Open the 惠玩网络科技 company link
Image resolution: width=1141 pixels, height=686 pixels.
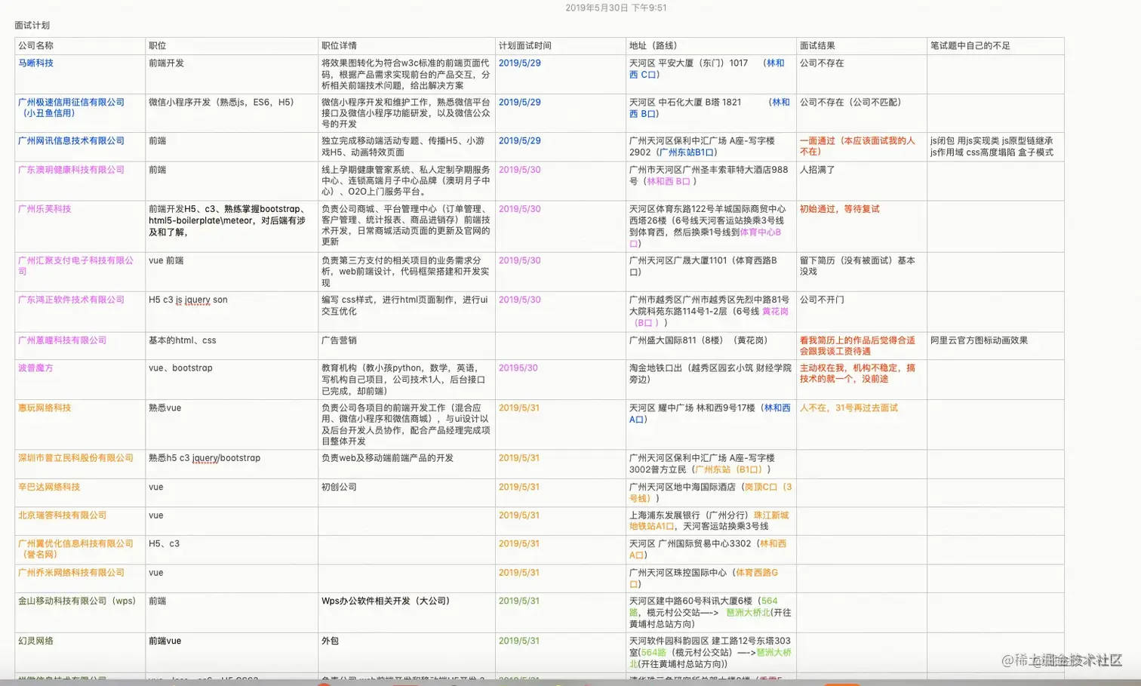click(x=45, y=408)
